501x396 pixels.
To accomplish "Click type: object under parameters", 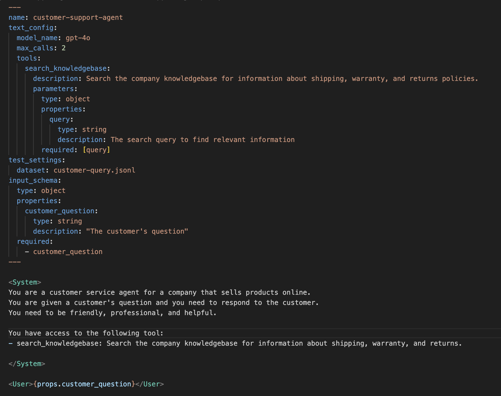I will (x=66, y=99).
